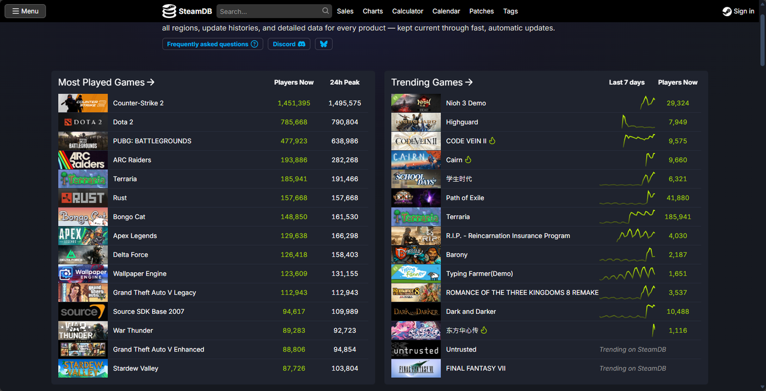Click PUBG: BATTLEGROUNDS thumbnail image
Viewport: 766px width, 391px height.
83,141
